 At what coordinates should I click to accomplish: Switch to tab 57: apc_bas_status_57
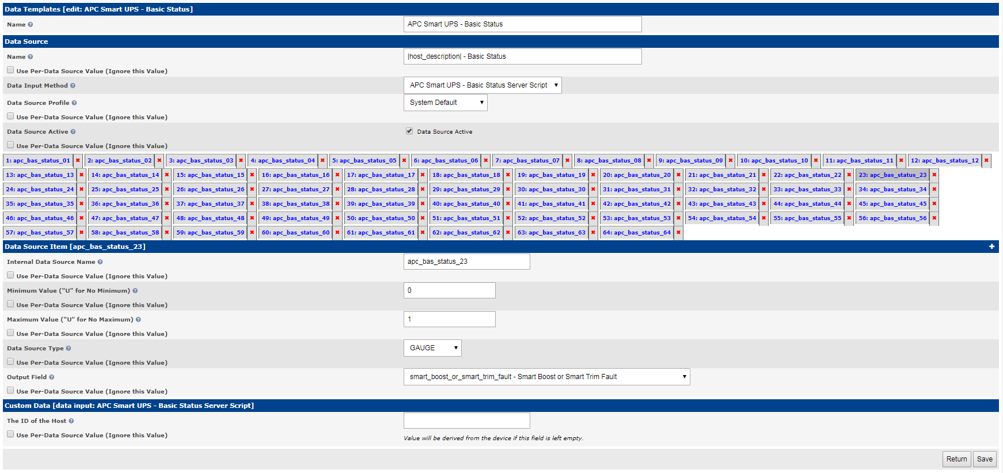pos(40,233)
